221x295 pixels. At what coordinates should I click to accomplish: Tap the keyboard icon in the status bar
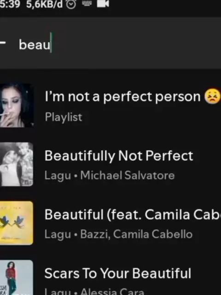pyautogui.click(x=87, y=3)
